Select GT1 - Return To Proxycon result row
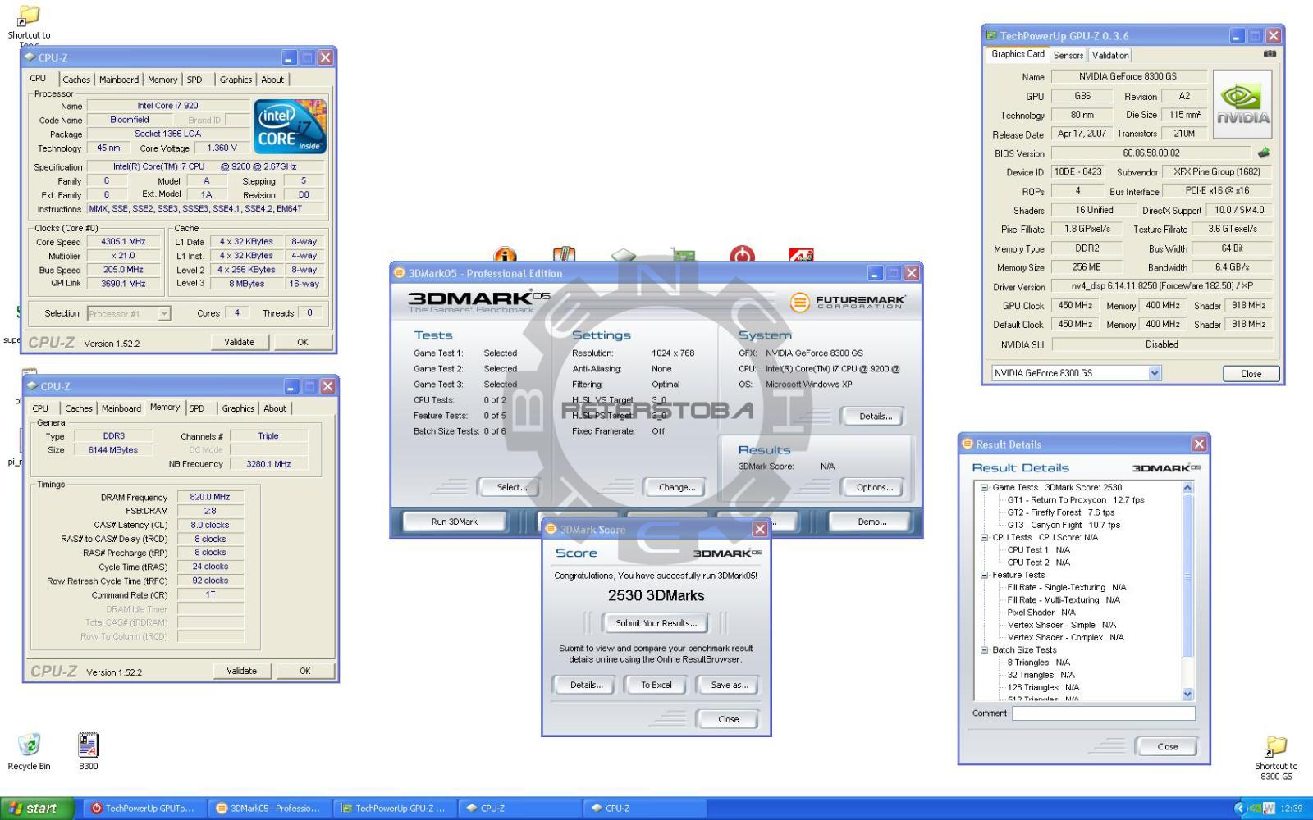Screen dimensions: 1313x820 [x=1075, y=499]
